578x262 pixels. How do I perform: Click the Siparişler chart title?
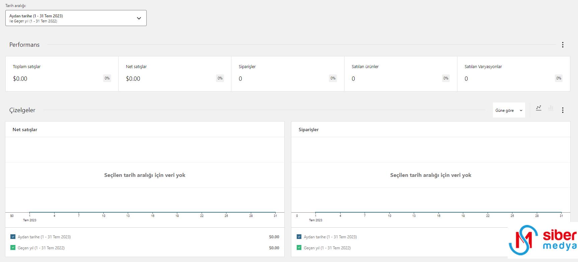pyautogui.click(x=308, y=129)
